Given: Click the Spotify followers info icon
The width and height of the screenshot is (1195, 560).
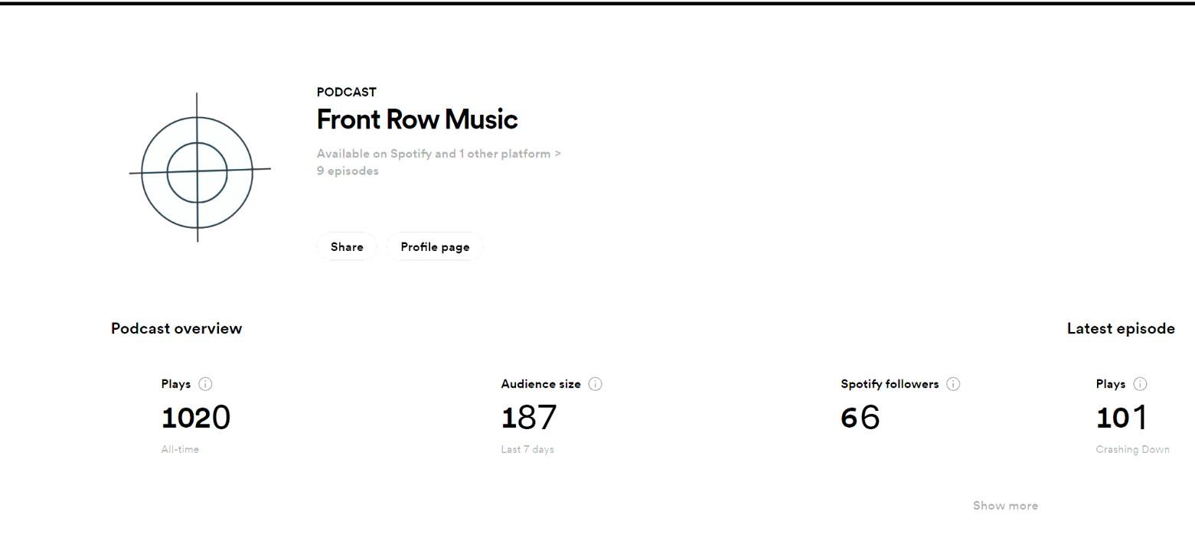Looking at the screenshot, I should pyautogui.click(x=953, y=384).
